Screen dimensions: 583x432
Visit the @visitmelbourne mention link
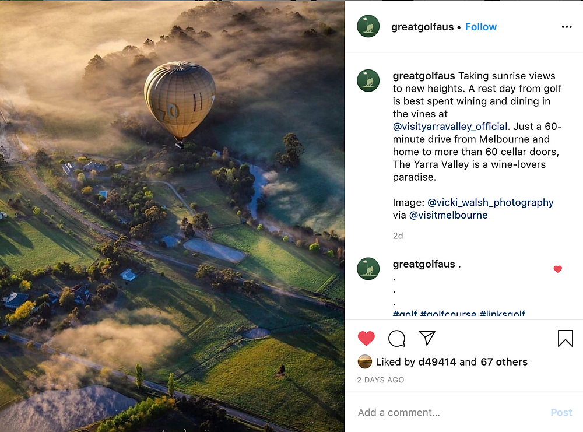click(448, 215)
